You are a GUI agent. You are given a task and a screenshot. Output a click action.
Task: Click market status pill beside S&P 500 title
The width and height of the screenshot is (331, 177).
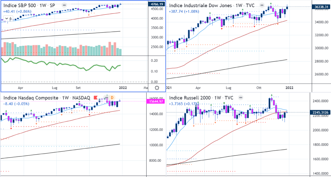[64, 6]
